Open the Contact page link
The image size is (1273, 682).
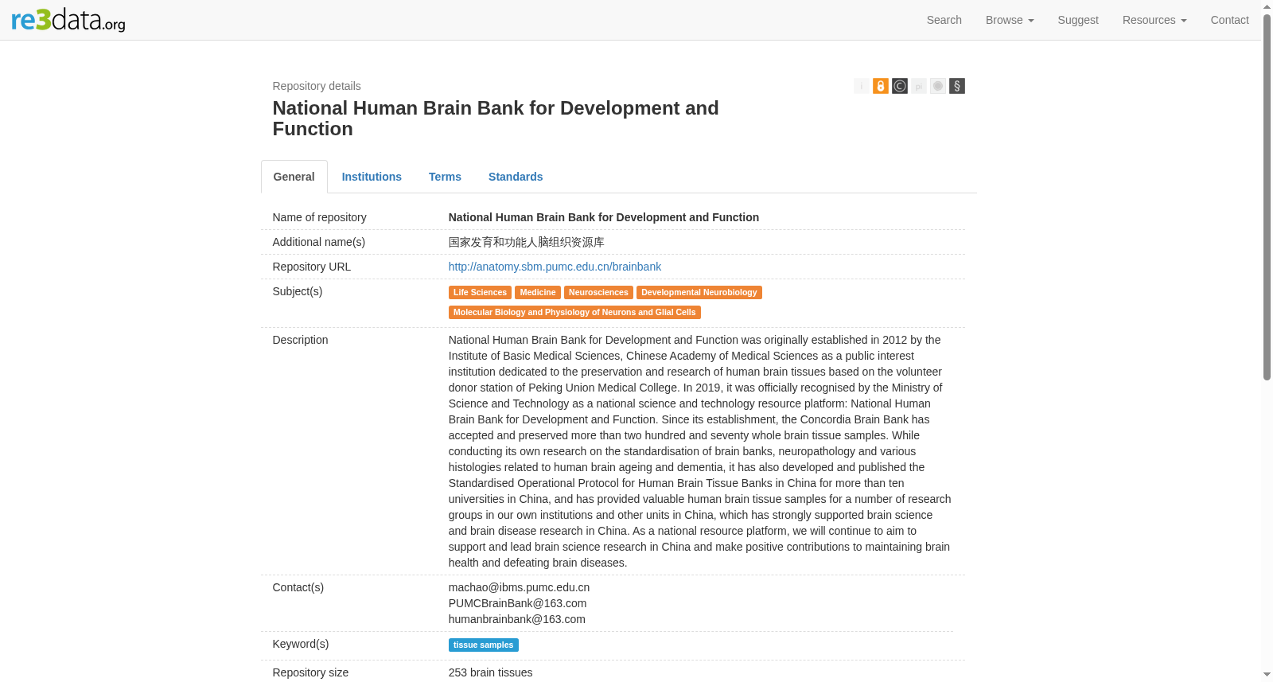1230,20
